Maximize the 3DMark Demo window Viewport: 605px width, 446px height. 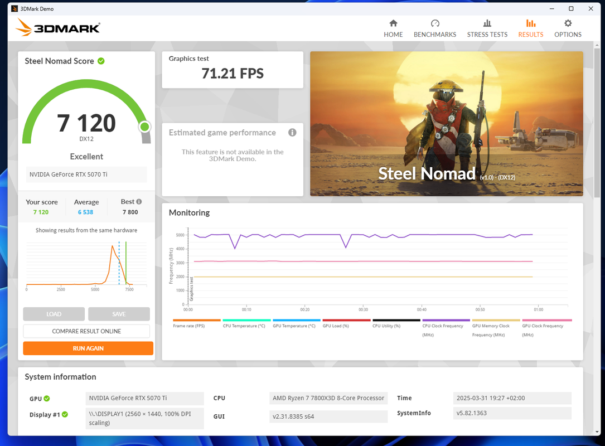[x=571, y=8]
